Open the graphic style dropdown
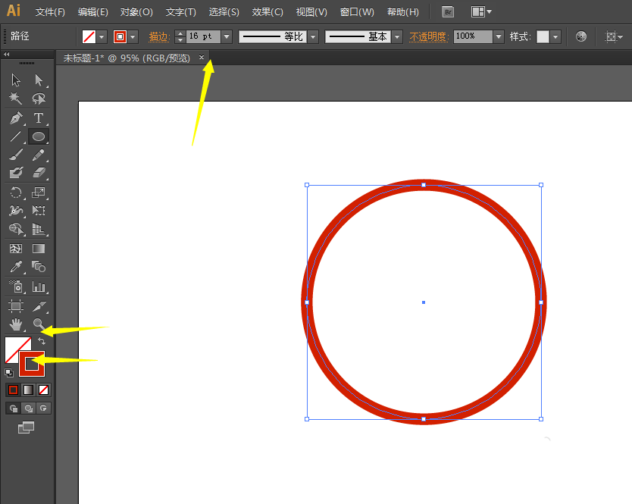 (555, 36)
